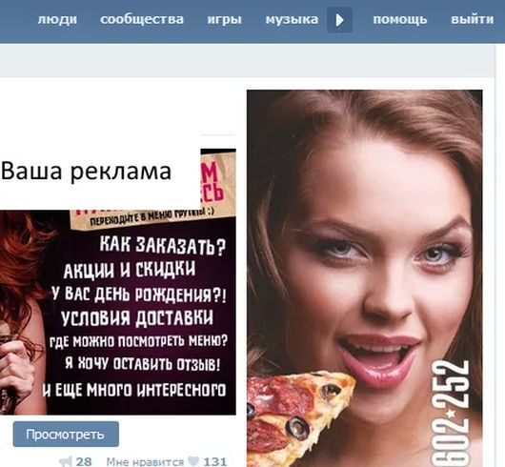This screenshot has height=467, width=505.
Task: Open the люди menu item
Action: tap(57, 20)
